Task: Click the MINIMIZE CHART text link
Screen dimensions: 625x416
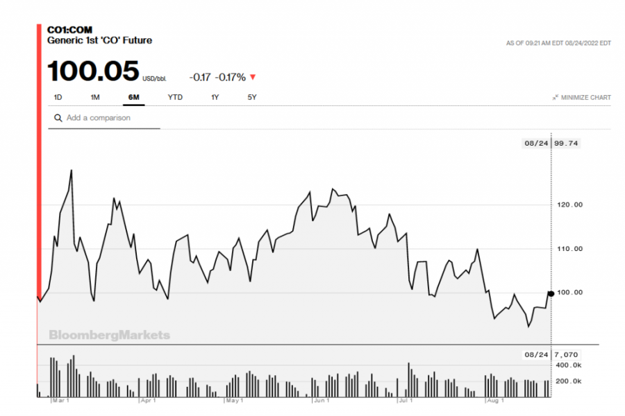Action: [586, 98]
